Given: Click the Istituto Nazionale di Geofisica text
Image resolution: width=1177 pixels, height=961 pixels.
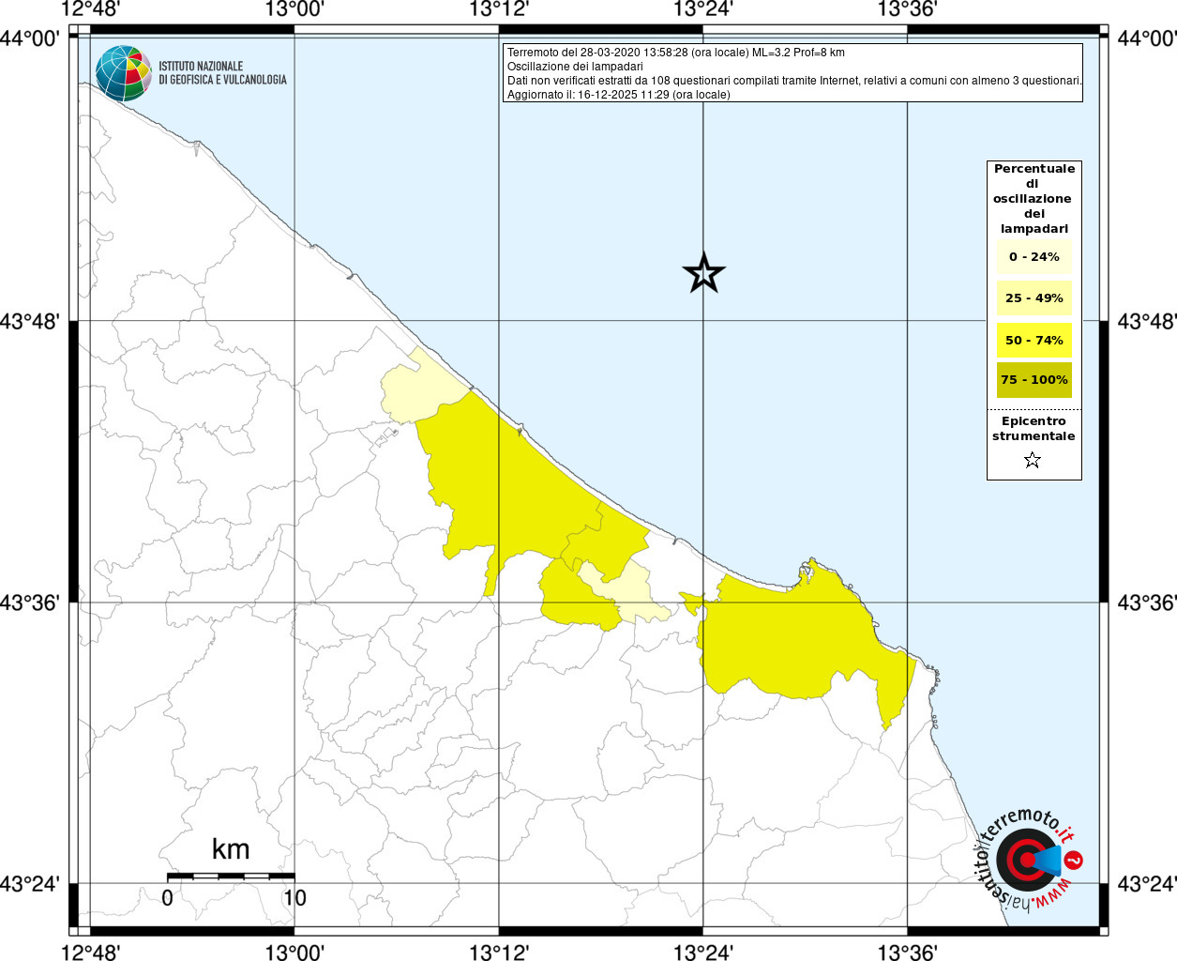Looking at the screenshot, I should [x=222, y=73].
